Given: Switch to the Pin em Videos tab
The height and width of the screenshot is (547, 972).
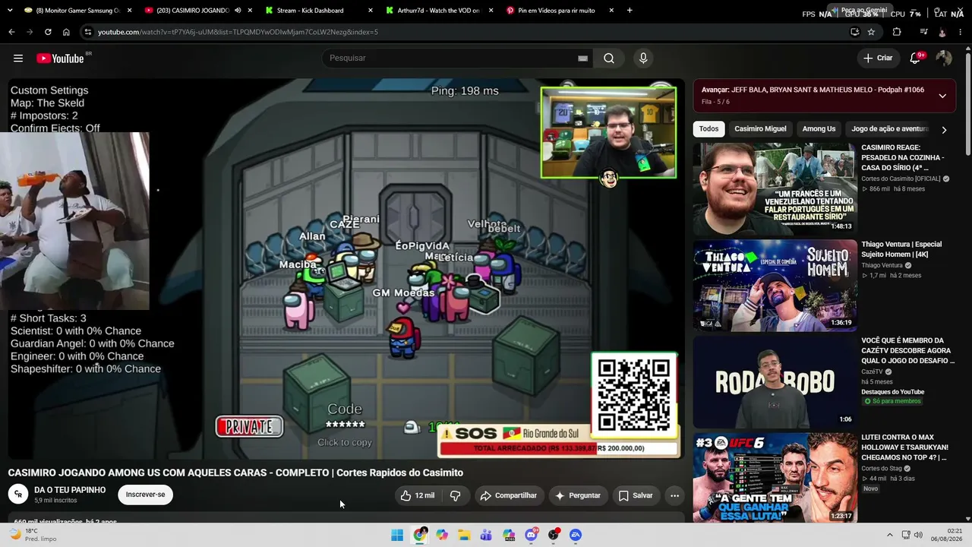Looking at the screenshot, I should click(x=560, y=11).
